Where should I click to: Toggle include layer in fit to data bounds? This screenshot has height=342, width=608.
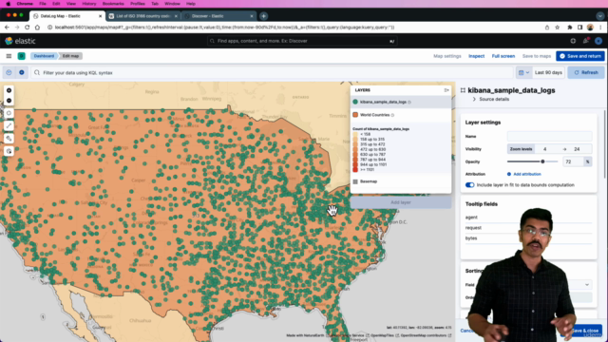(x=469, y=185)
